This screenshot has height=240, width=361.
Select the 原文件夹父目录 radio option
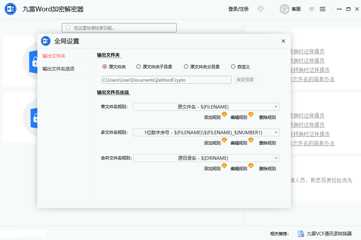[186, 67]
